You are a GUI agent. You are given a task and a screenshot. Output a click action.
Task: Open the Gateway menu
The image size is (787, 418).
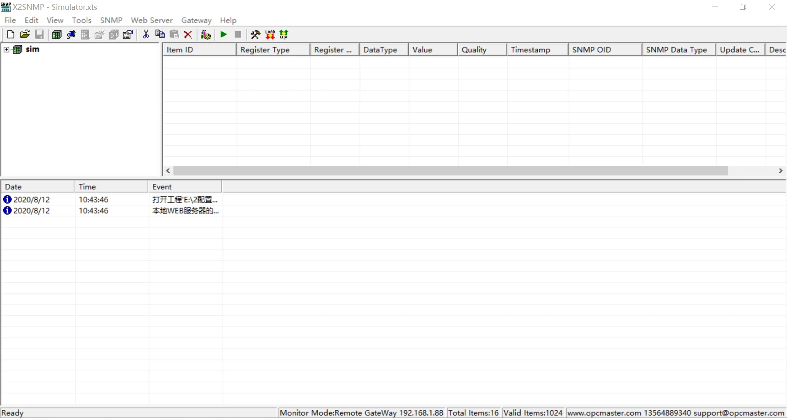click(196, 20)
